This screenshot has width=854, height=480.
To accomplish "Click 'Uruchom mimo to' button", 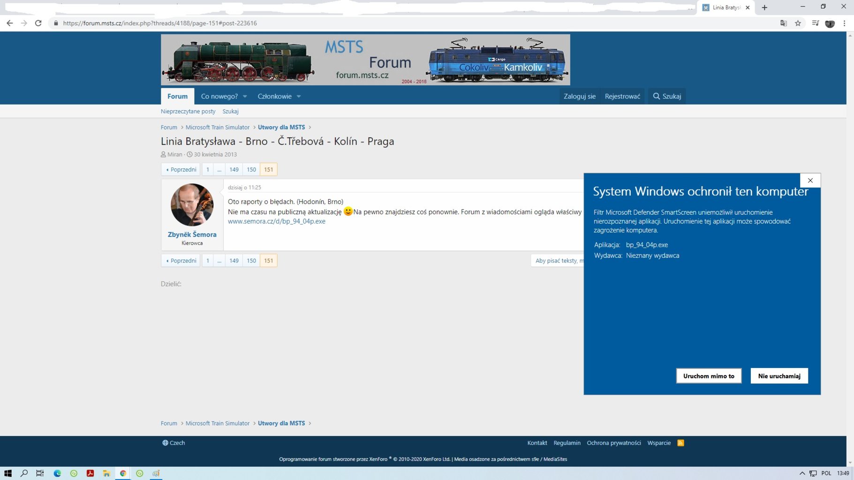I will [708, 376].
